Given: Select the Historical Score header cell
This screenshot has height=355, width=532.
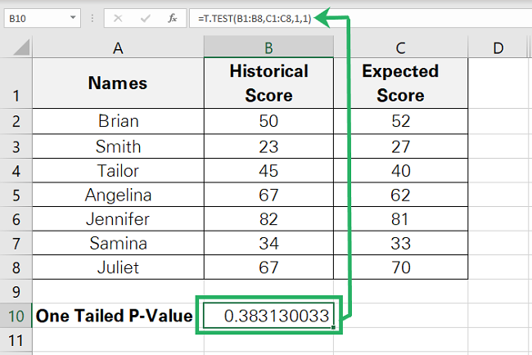Looking at the screenshot, I should coord(268,83).
